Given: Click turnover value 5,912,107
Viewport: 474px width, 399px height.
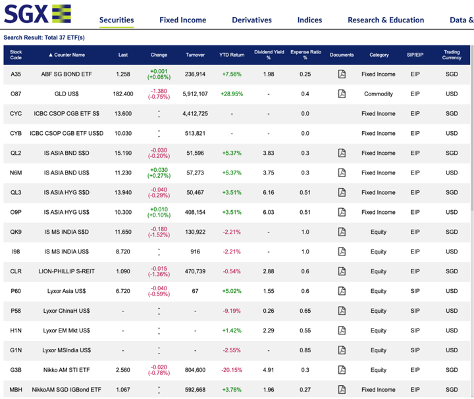Looking at the screenshot, I should pyautogui.click(x=196, y=93).
